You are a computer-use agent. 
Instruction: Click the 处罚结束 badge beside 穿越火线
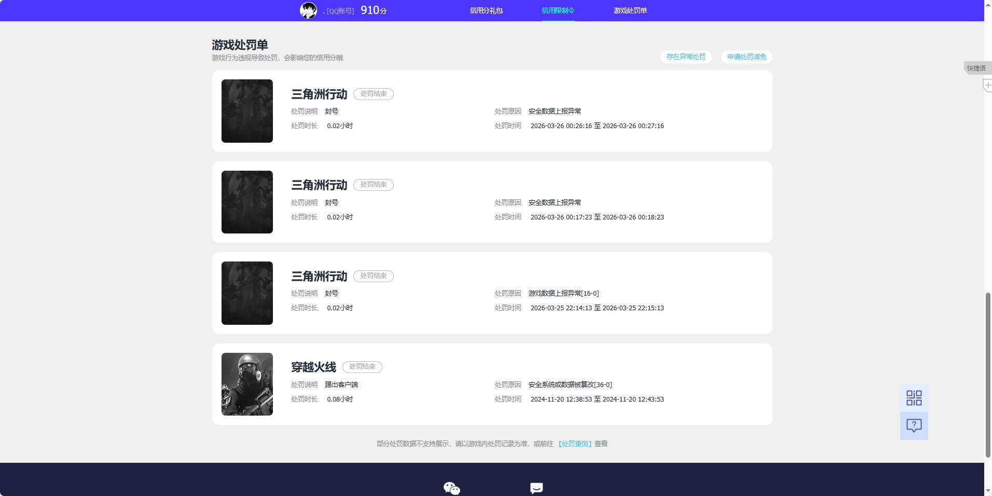(x=362, y=367)
